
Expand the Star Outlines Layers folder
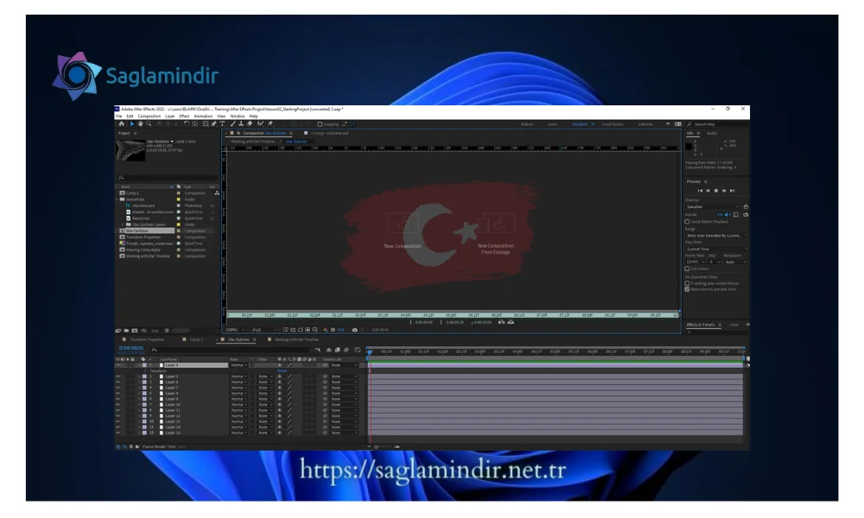coord(123,224)
